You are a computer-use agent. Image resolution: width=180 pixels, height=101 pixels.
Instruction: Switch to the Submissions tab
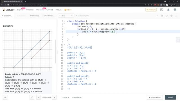pyautogui.click(x=49, y=16)
